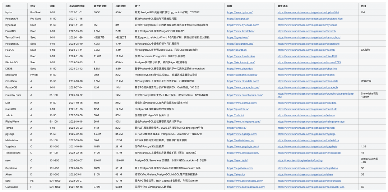Viewport: 388px width, 192px height.
Task: Open the Hydra Crunchbase link
Action: [x=308, y=12]
